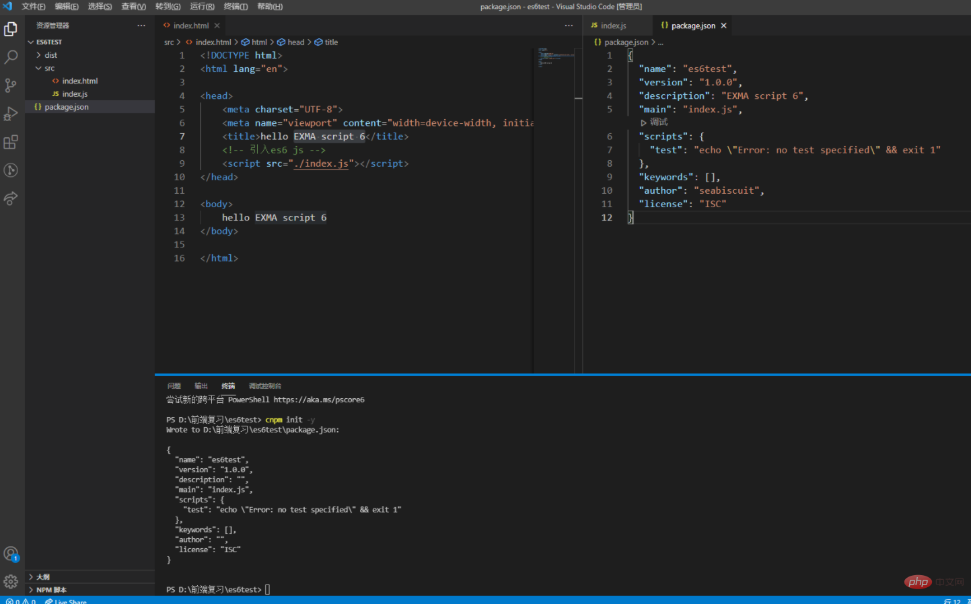Open the Search view in activity bar
Viewport: 971px width, 604px height.
click(11, 57)
